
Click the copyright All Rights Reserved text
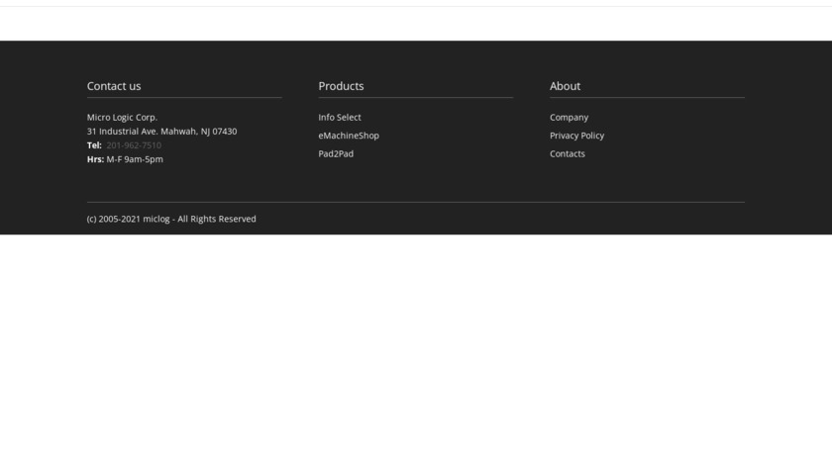(x=171, y=219)
